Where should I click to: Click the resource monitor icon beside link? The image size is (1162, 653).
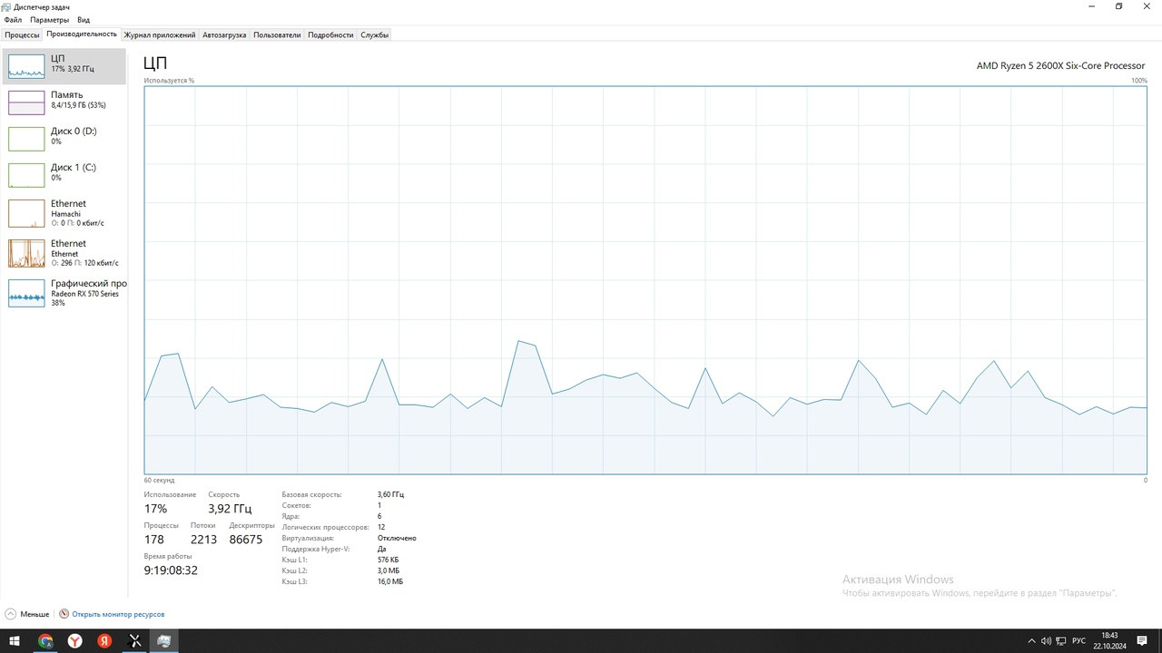tap(64, 614)
